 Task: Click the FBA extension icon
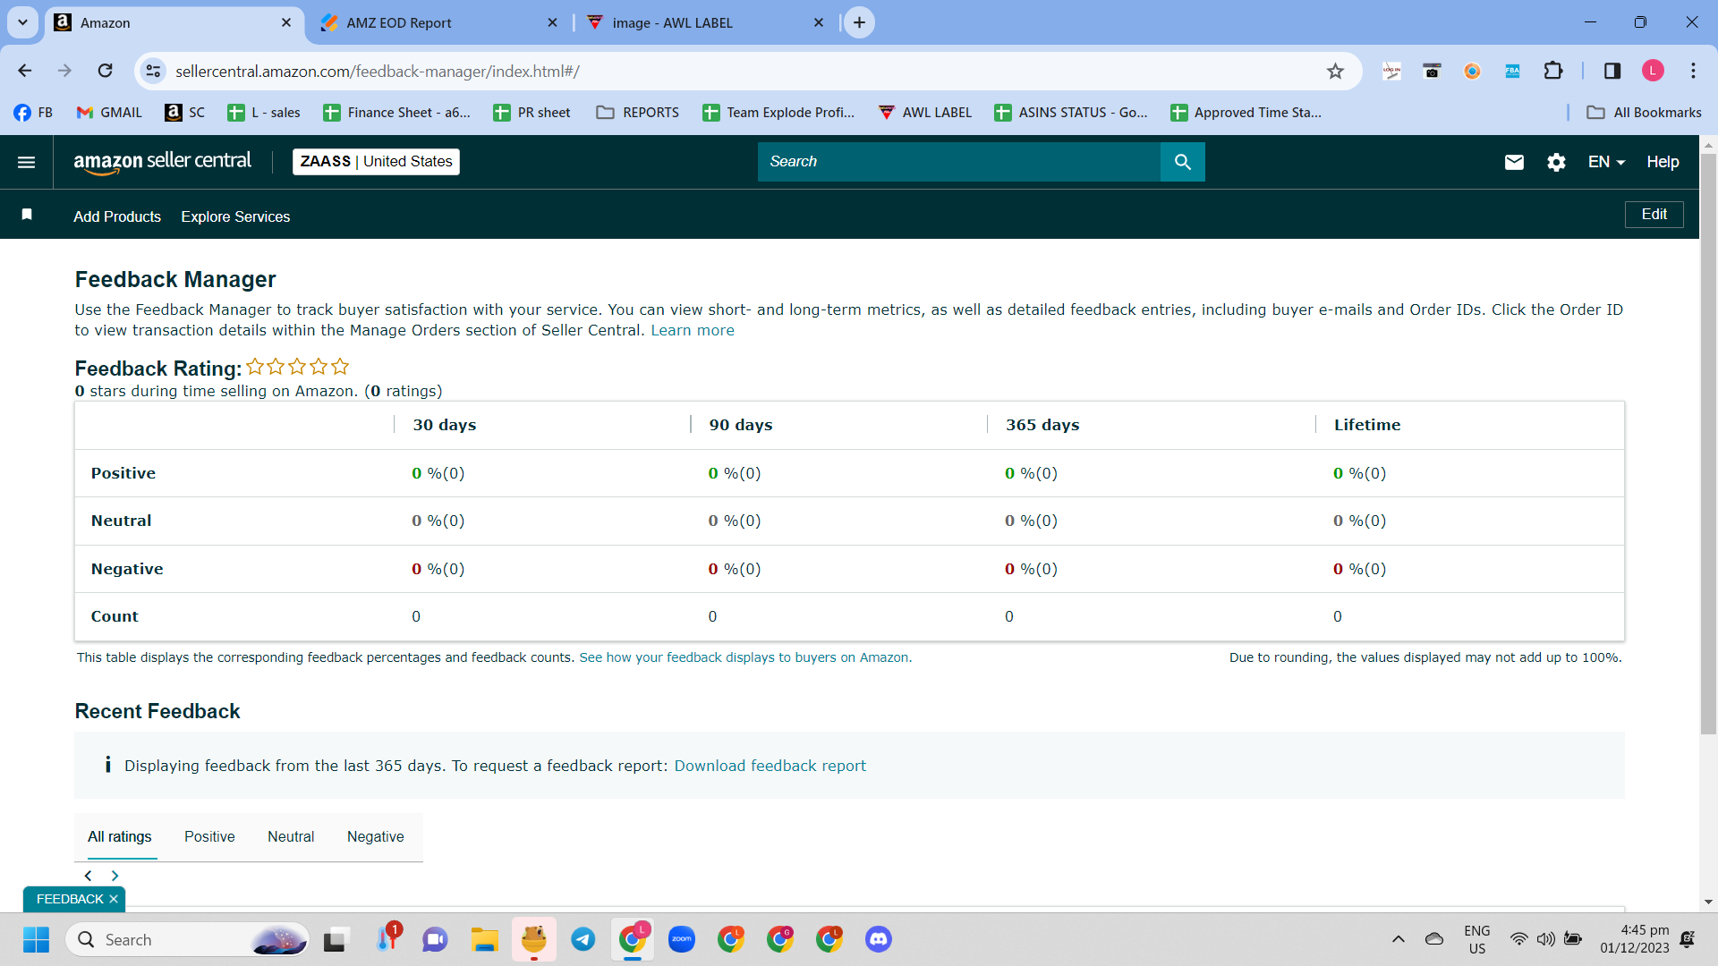pyautogui.click(x=1512, y=71)
